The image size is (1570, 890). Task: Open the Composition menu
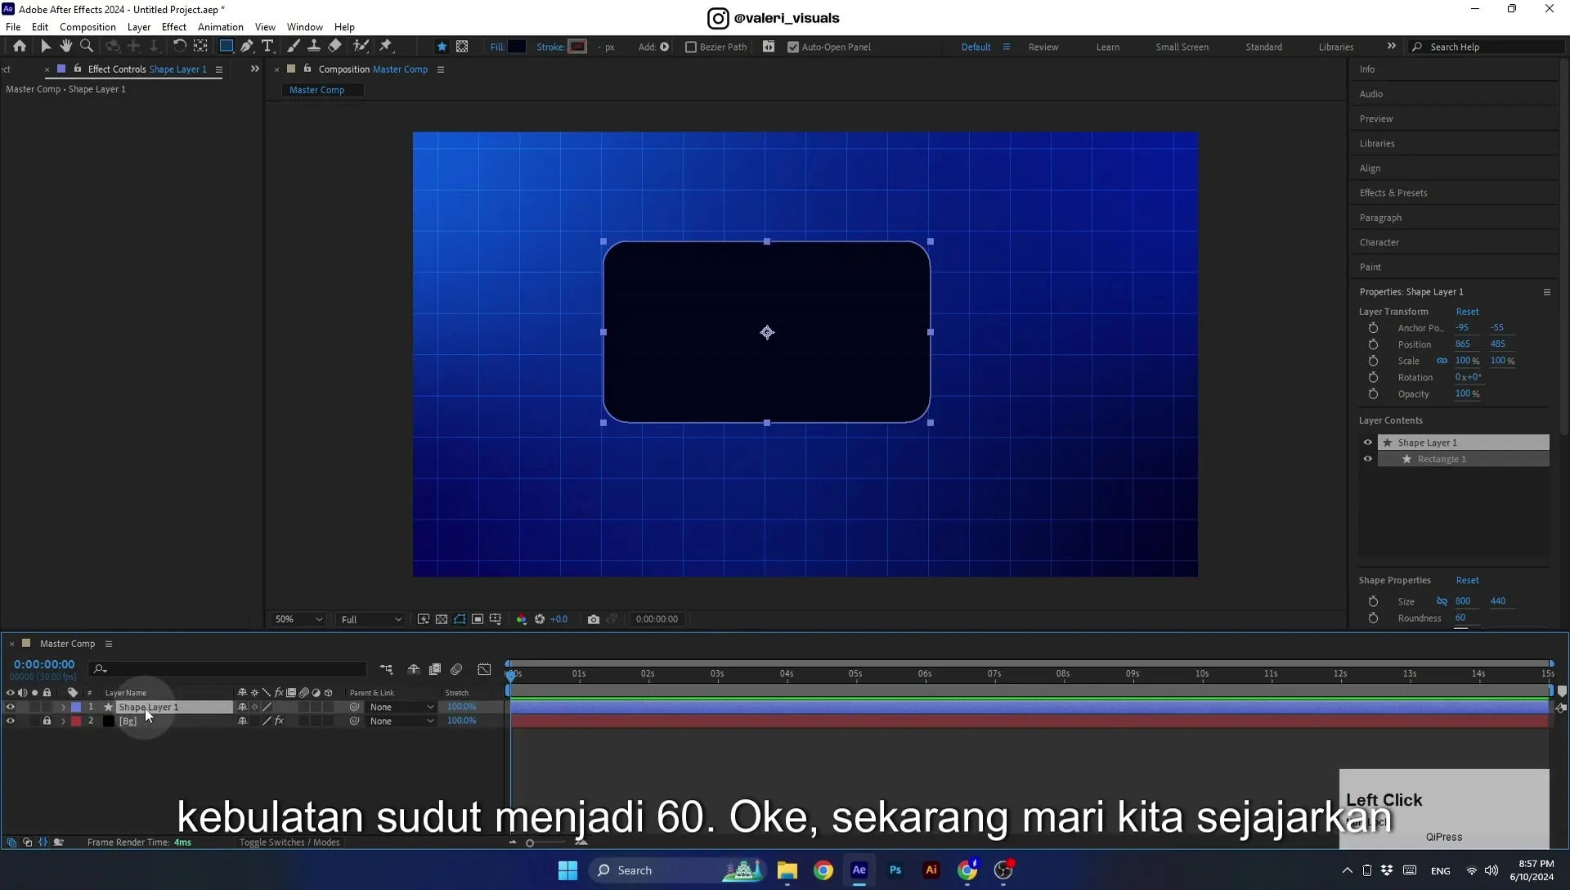click(87, 27)
